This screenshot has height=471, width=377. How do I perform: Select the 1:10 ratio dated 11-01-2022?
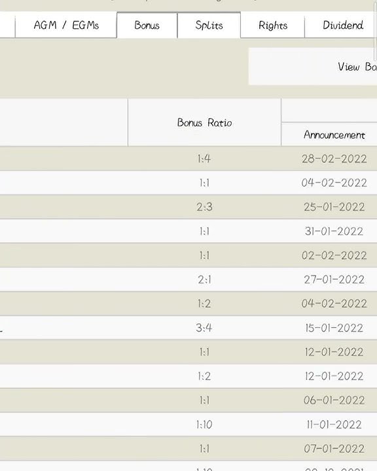pos(204,425)
